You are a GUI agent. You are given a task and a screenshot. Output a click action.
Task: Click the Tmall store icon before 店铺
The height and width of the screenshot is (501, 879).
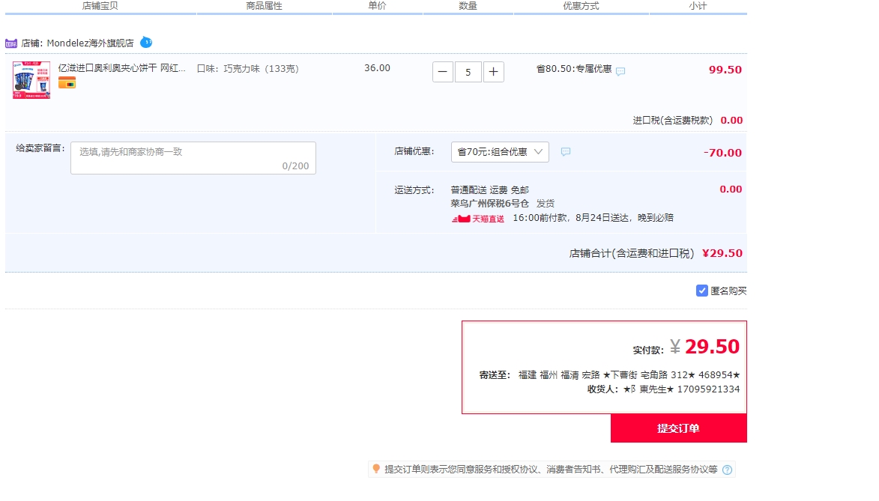[x=11, y=43]
